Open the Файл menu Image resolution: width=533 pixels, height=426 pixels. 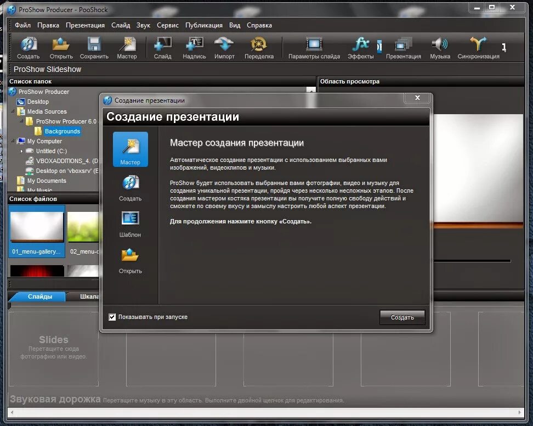point(22,25)
